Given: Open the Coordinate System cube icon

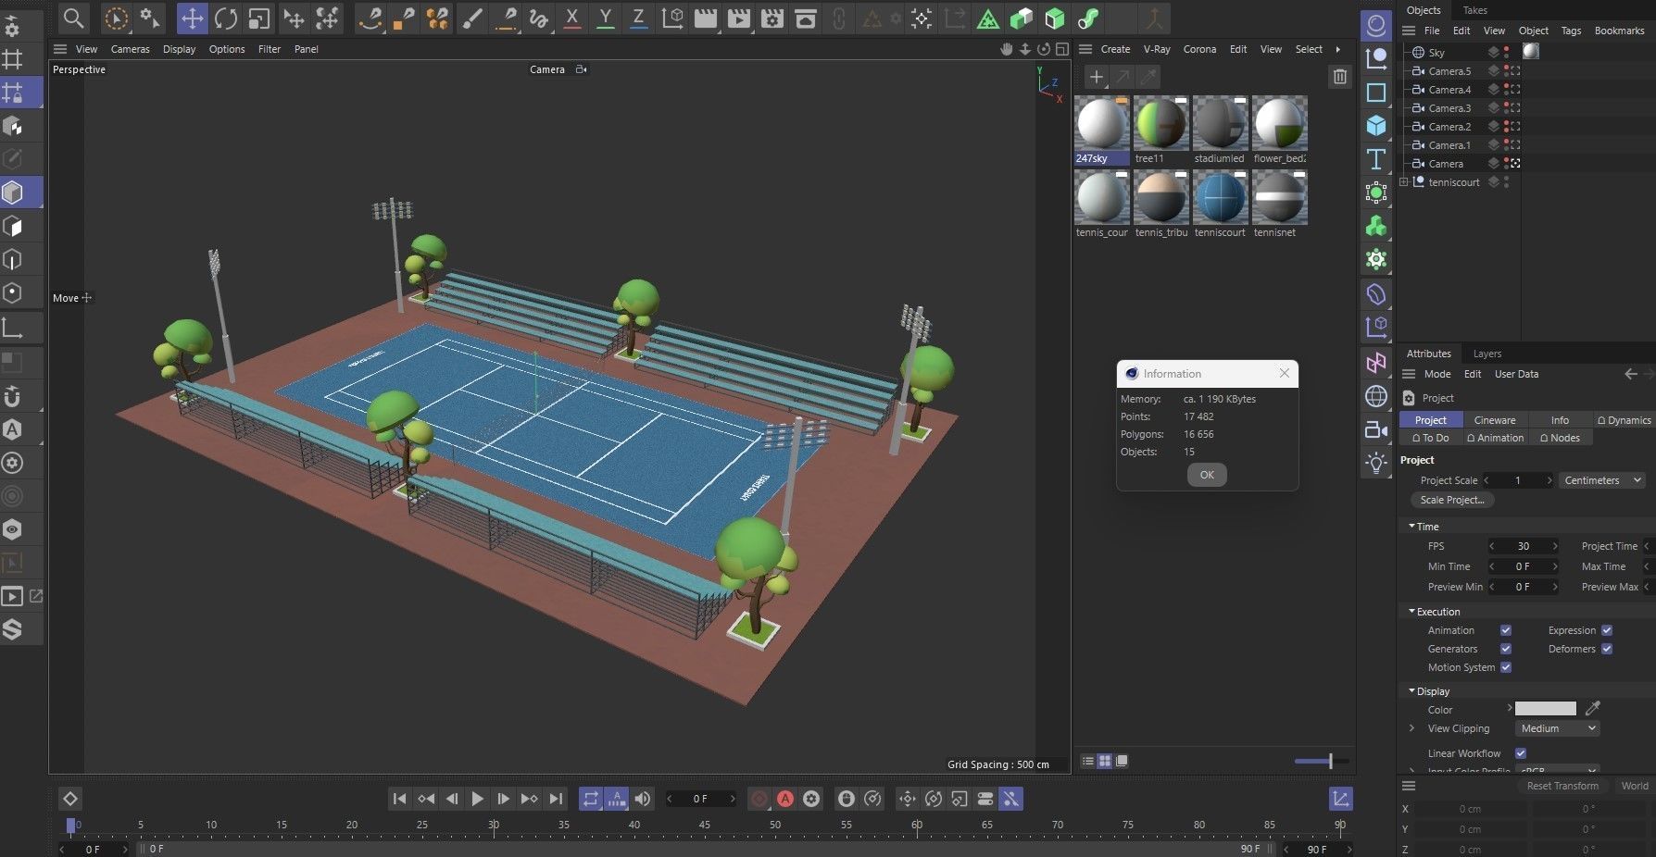Looking at the screenshot, I should [673, 18].
